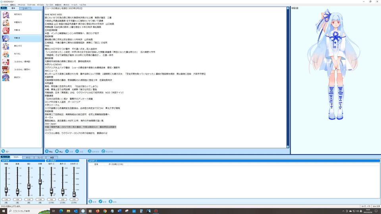
Task: Open the 表示 menu
Action: (66, 5)
